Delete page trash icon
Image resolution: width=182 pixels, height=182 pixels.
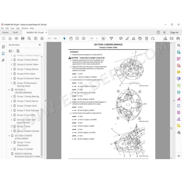click(x=146, y=38)
